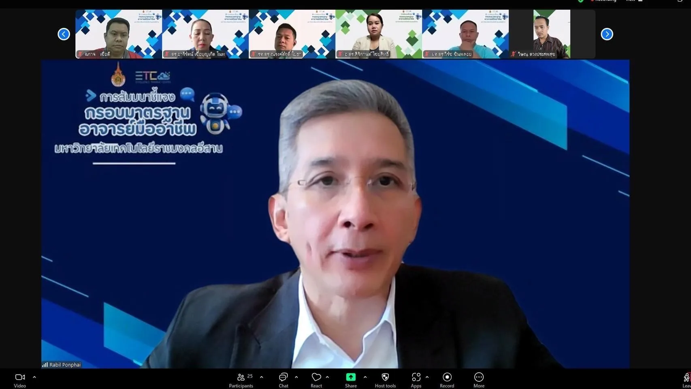This screenshot has height=389, width=691.
Task: Expand the caret next to React
Action: coord(327,377)
